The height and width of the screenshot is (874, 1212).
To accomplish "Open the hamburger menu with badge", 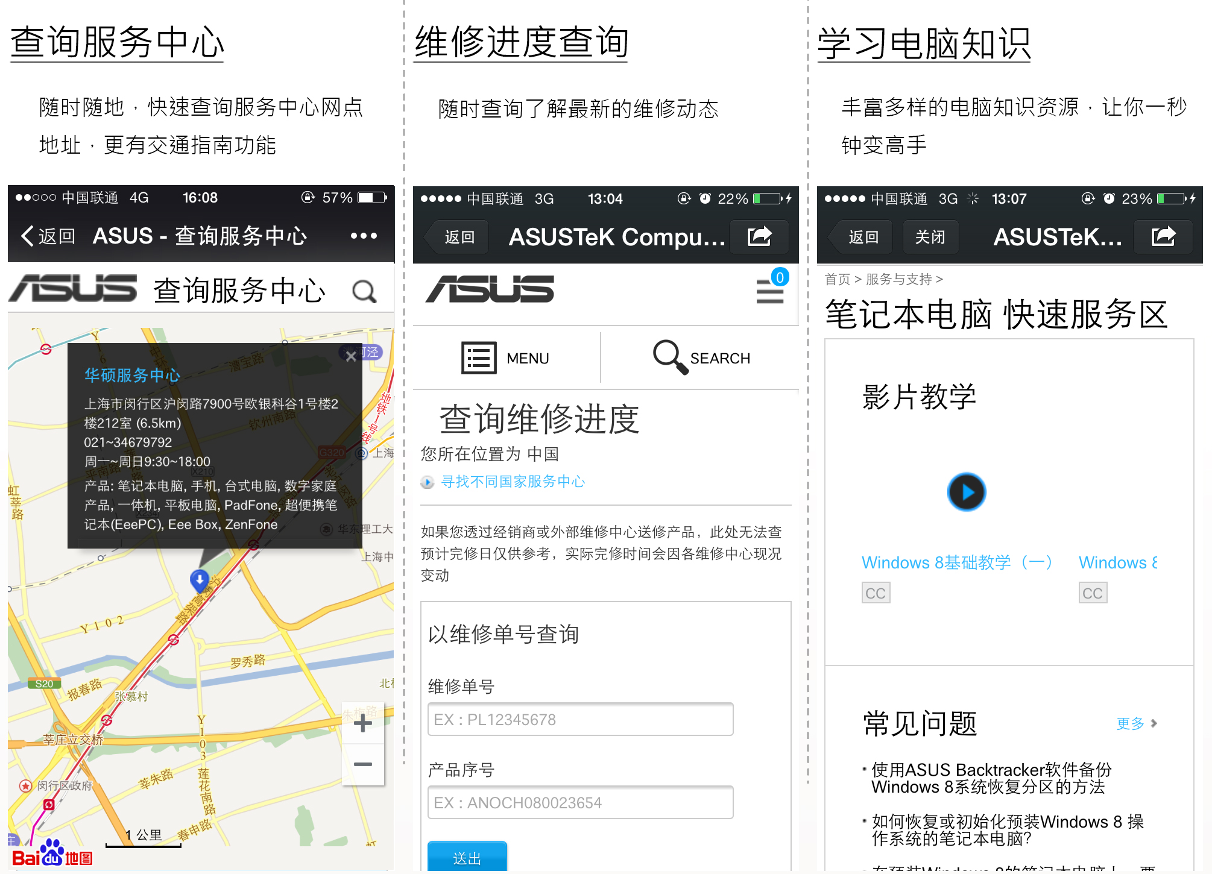I will tap(769, 291).
